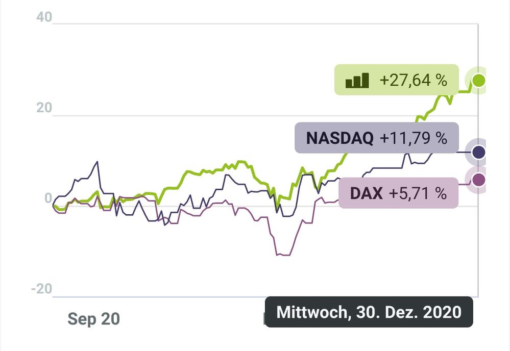510x351 pixels.
Task: Click the +5,71 % DAX value
Action: click(418, 193)
